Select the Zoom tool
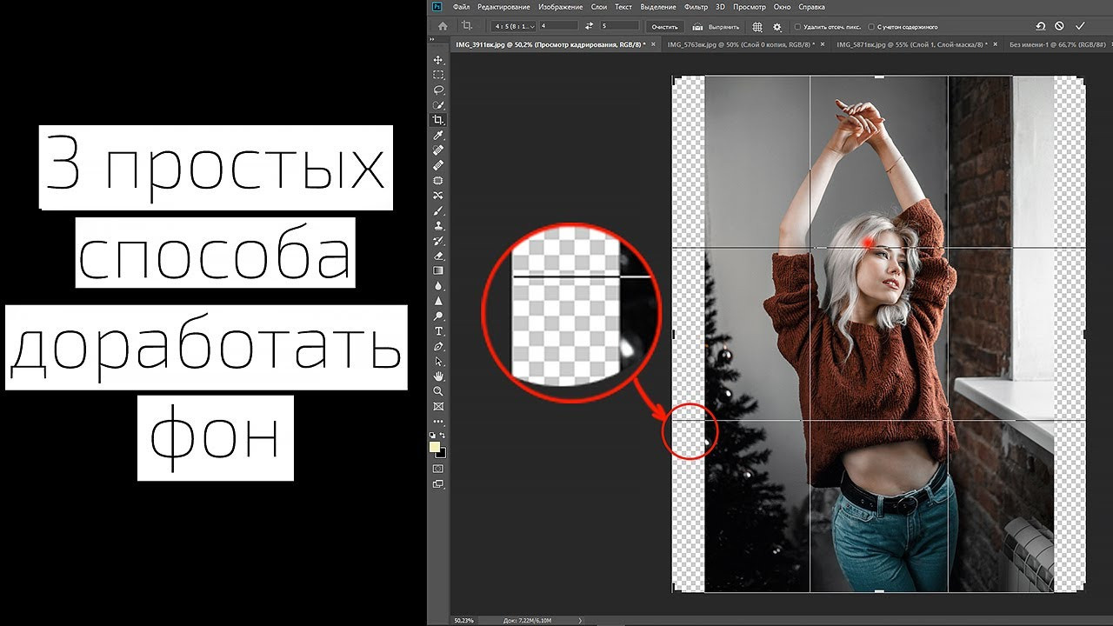 point(439,391)
